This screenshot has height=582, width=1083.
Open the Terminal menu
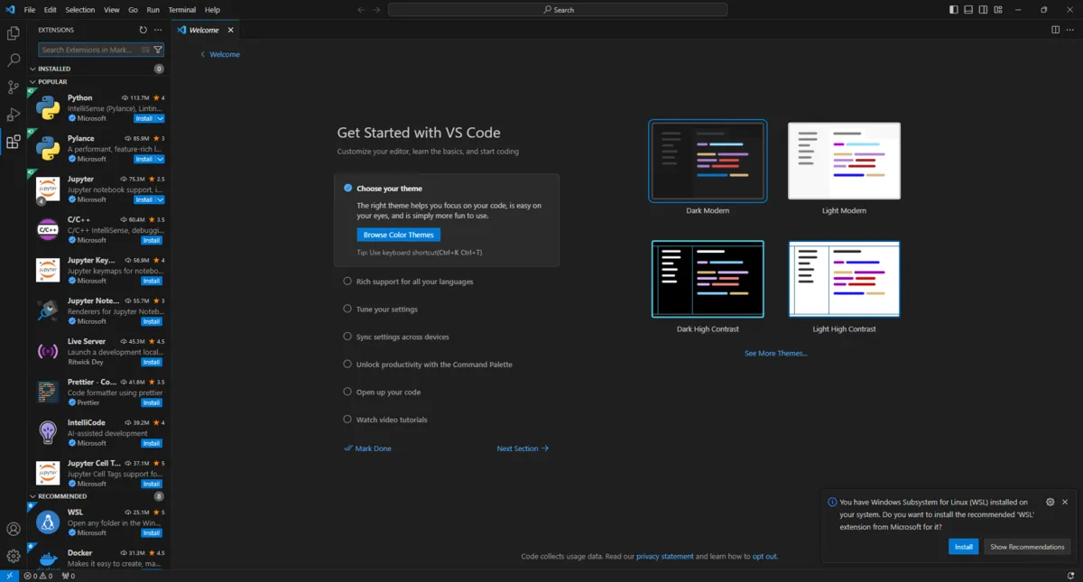pos(181,9)
